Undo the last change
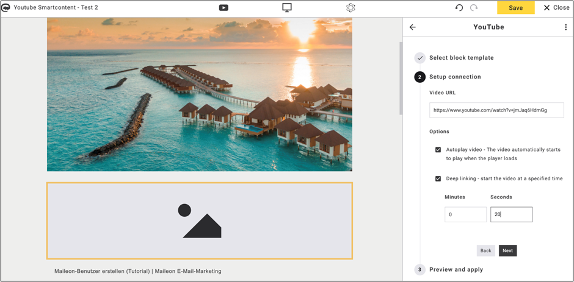The image size is (574, 282). [459, 8]
